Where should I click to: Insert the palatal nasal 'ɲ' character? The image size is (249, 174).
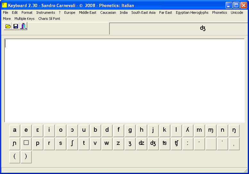click(15, 144)
